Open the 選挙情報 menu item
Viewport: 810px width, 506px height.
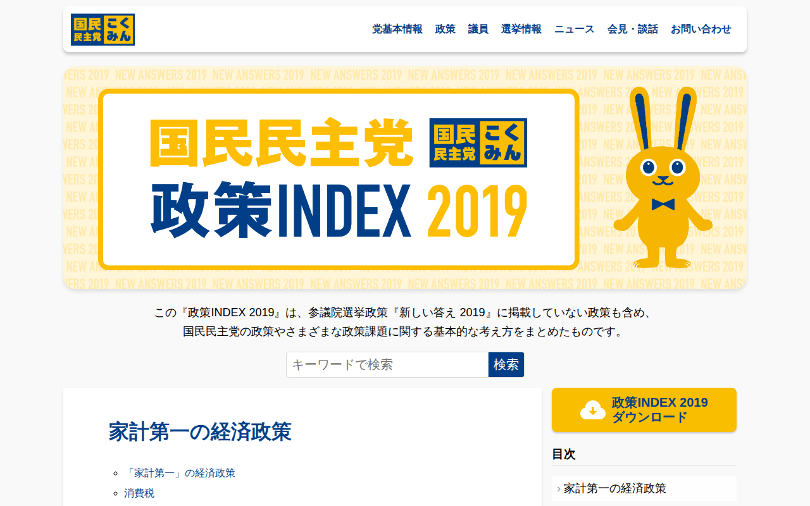[x=521, y=29]
